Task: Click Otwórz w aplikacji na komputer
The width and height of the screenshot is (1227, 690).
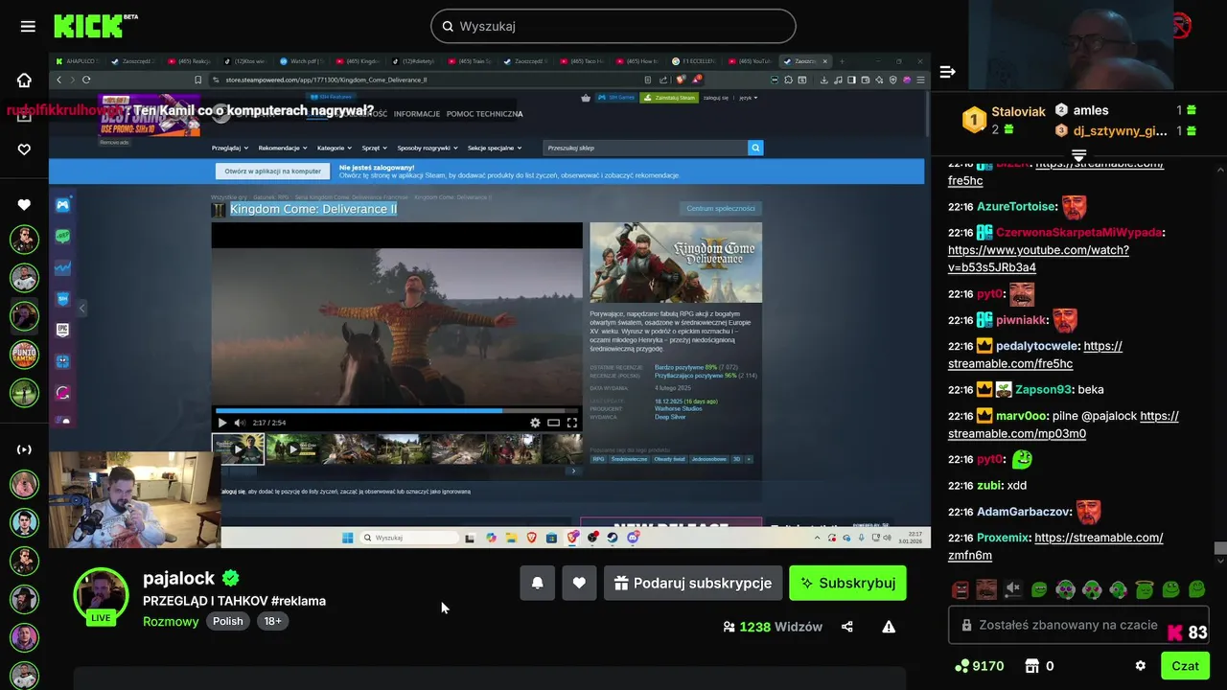Action: (273, 172)
